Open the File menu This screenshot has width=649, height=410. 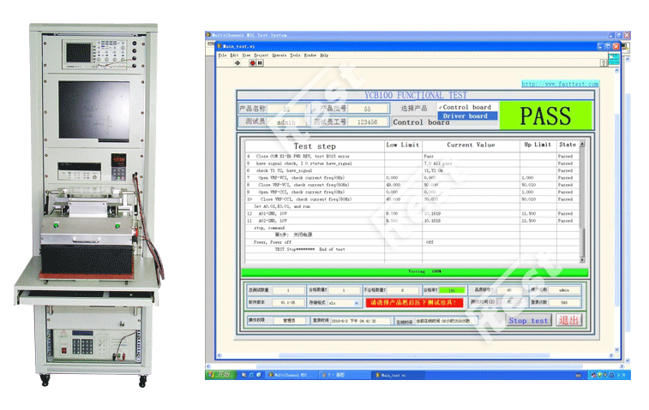pyautogui.click(x=222, y=54)
